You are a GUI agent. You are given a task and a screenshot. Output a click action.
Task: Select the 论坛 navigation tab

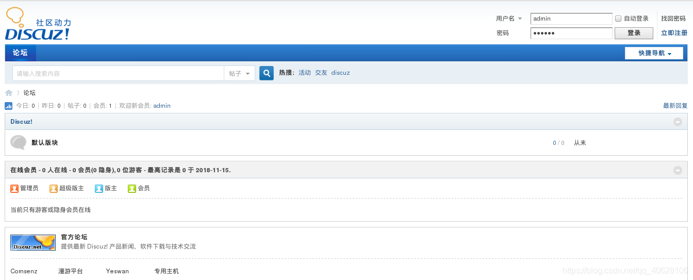click(20, 53)
